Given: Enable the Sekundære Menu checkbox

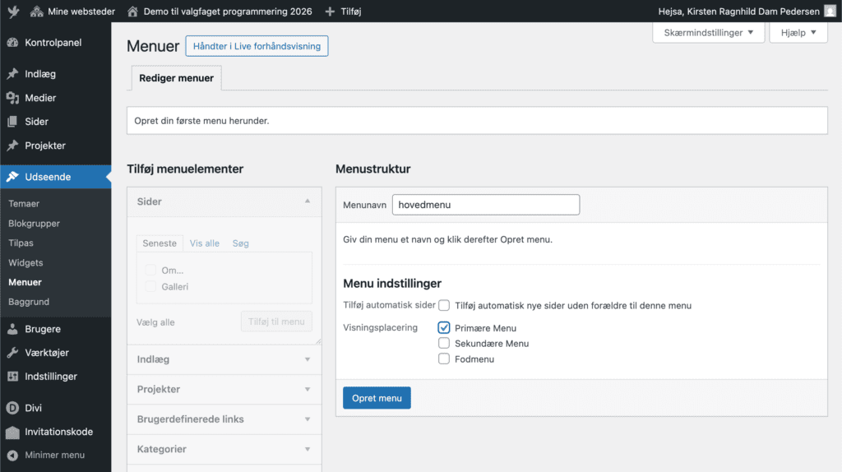Looking at the screenshot, I should click(444, 344).
